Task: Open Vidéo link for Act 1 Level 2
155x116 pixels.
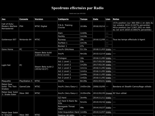Action: (108, 65)
